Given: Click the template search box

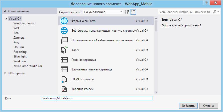Looking at the screenshot, I should [185, 12].
